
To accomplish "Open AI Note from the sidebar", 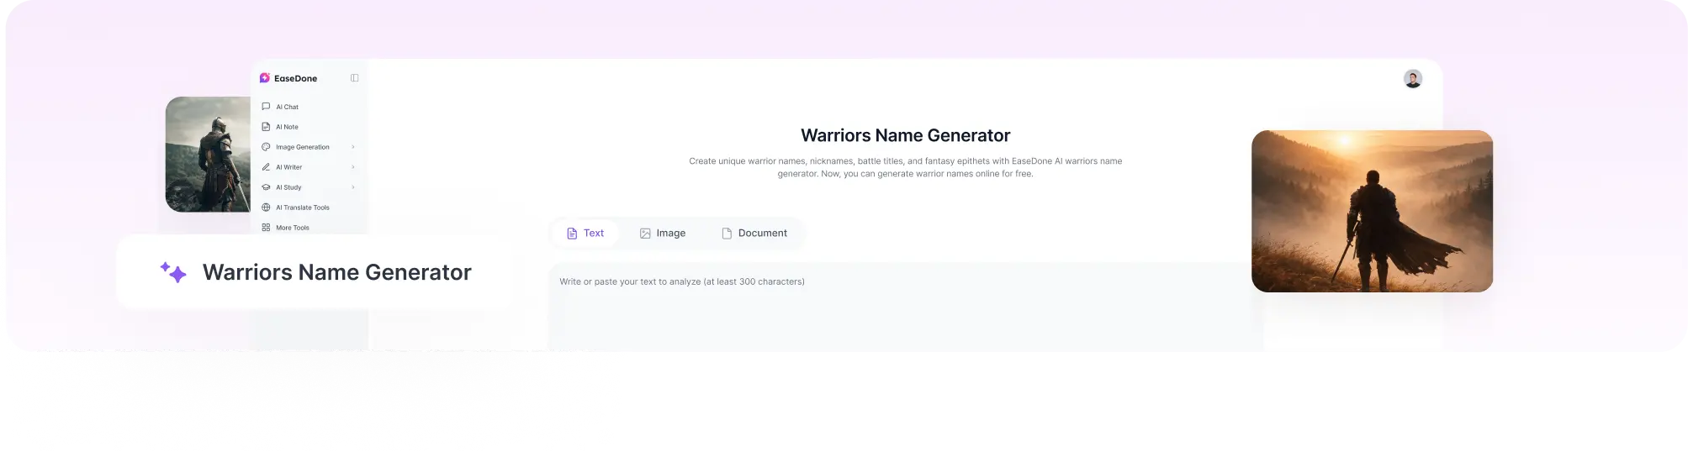I will (287, 127).
